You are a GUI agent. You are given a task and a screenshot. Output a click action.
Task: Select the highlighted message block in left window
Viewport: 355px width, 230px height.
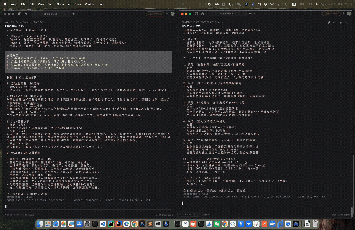point(89,61)
